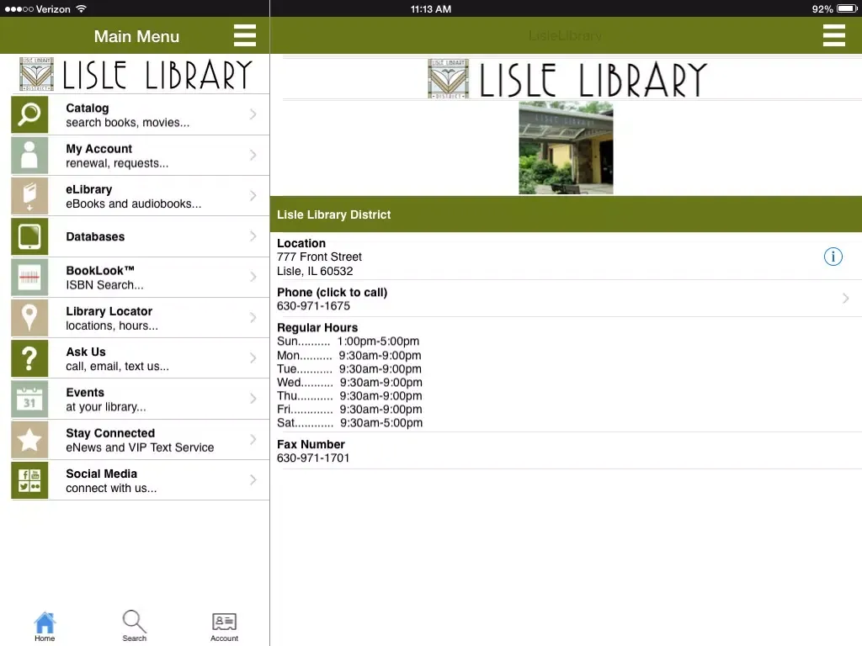Viewport: 862px width, 646px height.
Task: Open the eLibrary book download icon
Action: (x=29, y=196)
